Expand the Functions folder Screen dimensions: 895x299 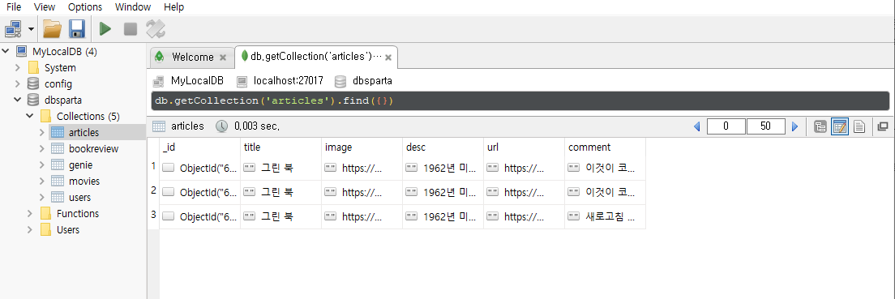click(x=30, y=213)
